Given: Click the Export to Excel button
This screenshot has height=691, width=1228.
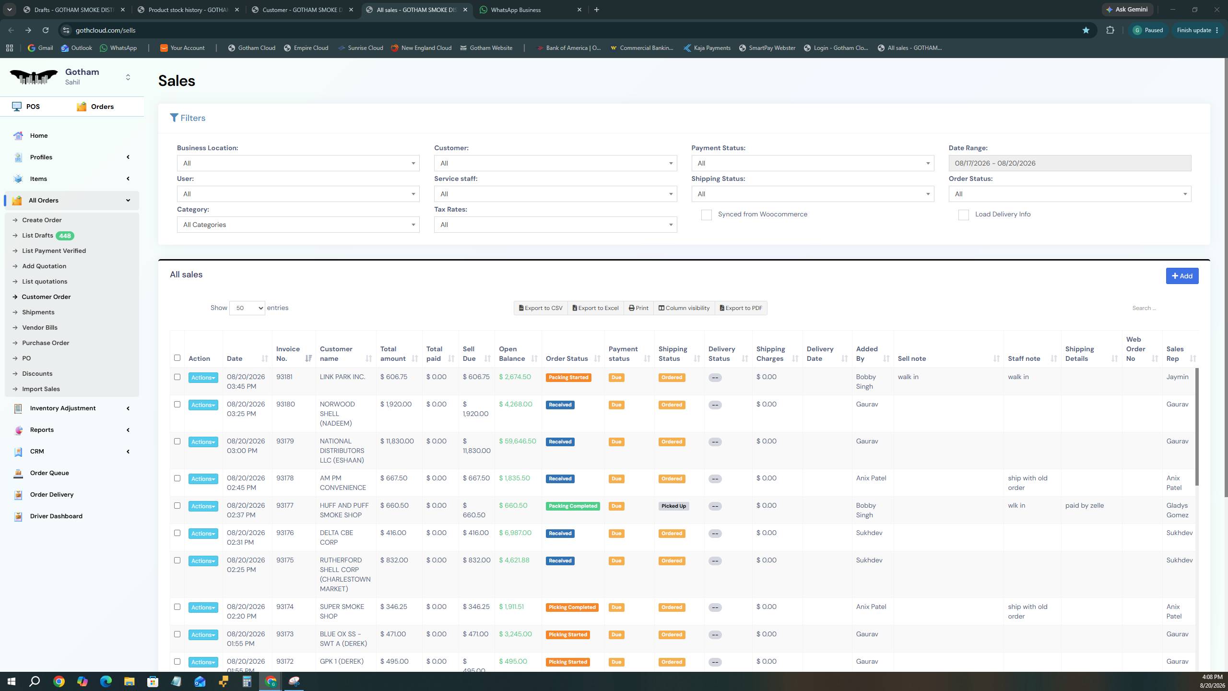Looking at the screenshot, I should (x=595, y=308).
